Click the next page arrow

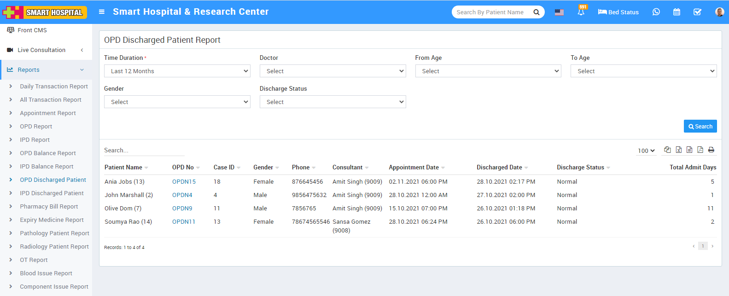tap(712, 246)
